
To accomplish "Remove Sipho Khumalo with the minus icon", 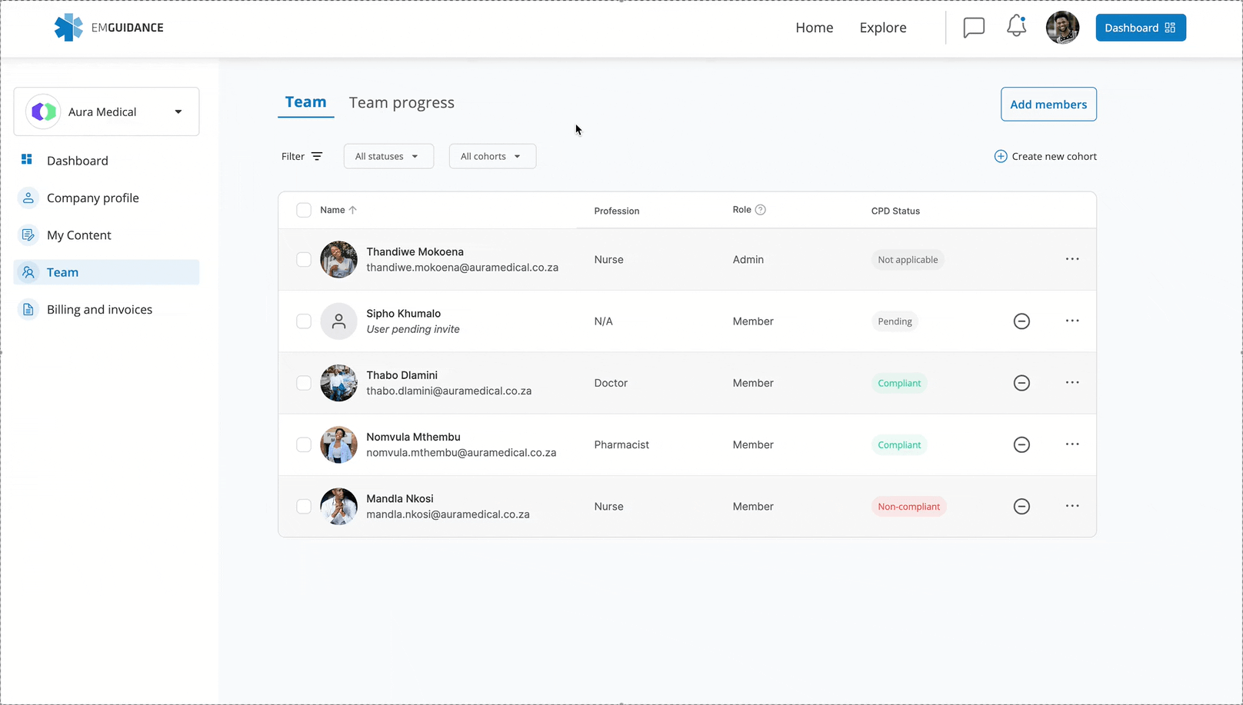I will click(x=1021, y=321).
